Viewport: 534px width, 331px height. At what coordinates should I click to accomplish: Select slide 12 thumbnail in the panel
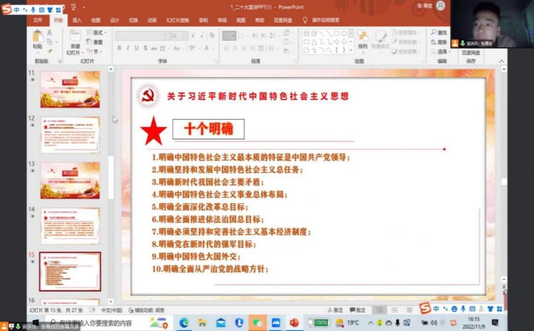pos(70,135)
